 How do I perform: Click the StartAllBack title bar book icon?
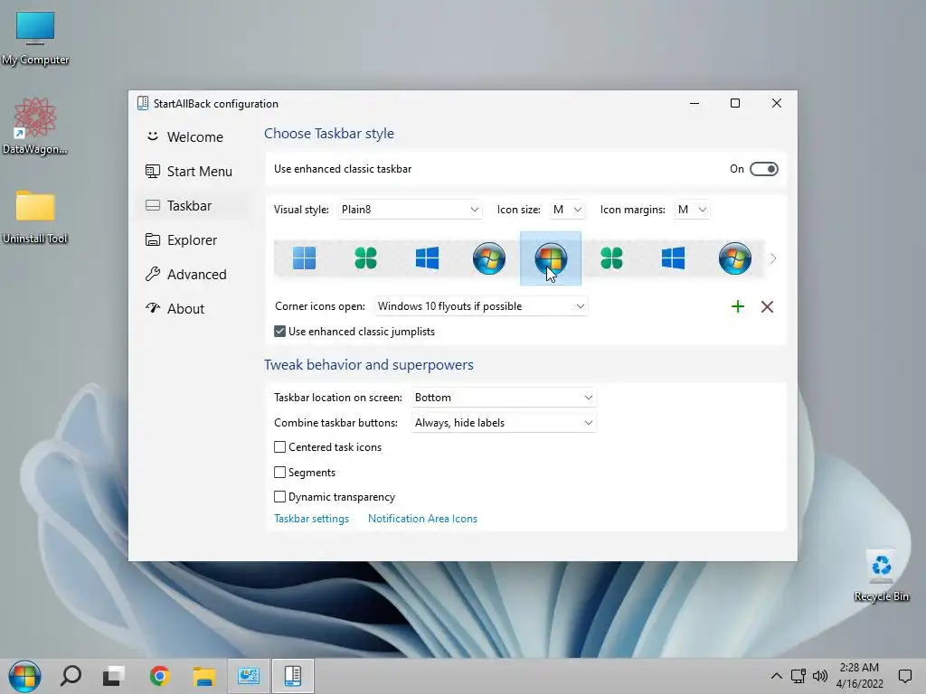pos(142,103)
